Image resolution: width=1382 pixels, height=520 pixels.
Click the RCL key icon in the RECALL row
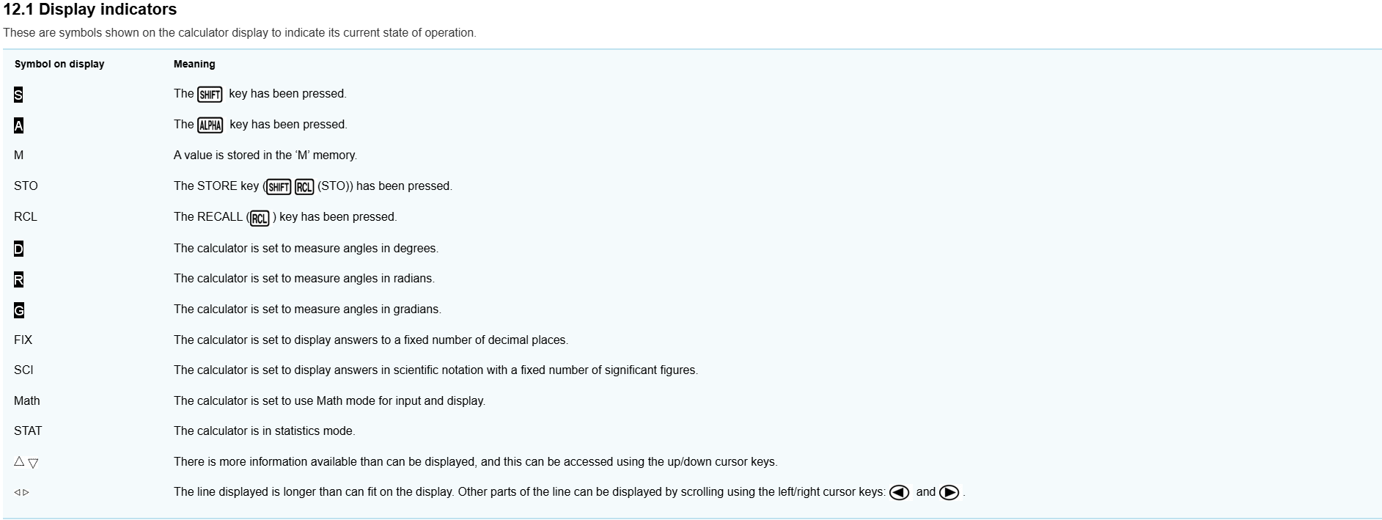click(x=260, y=218)
